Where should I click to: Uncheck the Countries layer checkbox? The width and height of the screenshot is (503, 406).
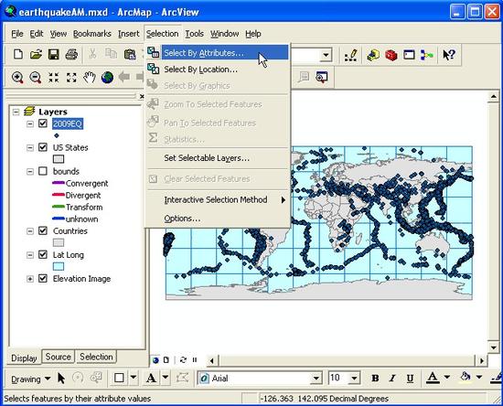pos(43,230)
